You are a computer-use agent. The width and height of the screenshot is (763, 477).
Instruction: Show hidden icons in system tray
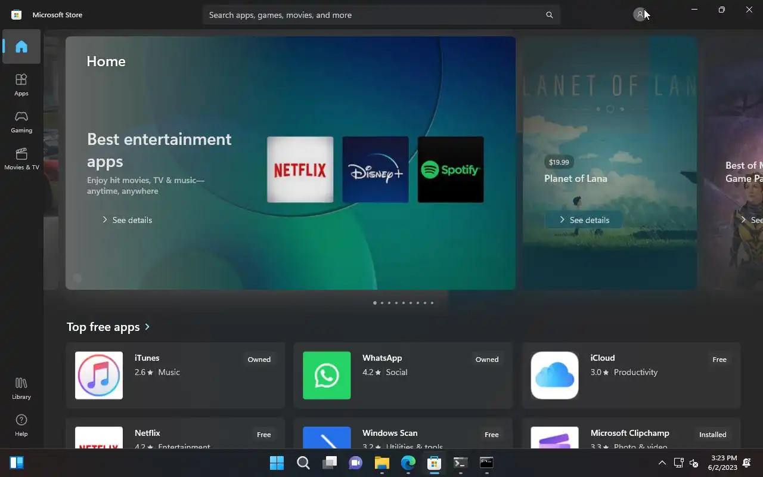662,463
